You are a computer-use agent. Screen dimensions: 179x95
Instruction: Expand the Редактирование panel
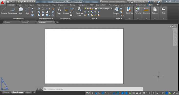tap(46, 19)
